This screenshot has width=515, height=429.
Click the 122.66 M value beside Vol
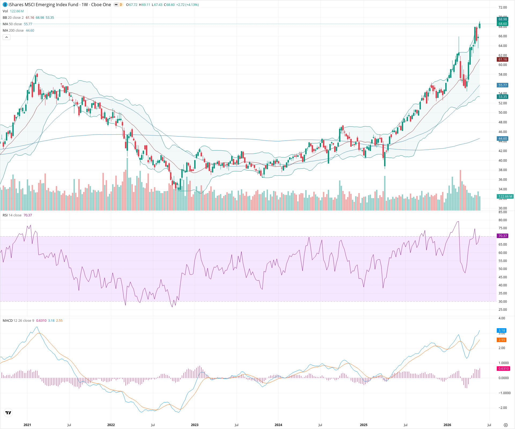point(17,11)
